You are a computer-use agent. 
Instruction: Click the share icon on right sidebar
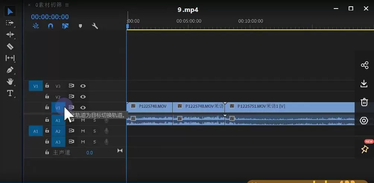[x=364, y=65]
